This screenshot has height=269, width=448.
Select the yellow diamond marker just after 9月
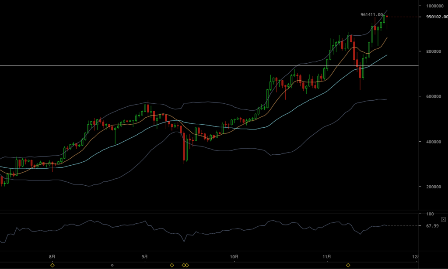(171, 266)
